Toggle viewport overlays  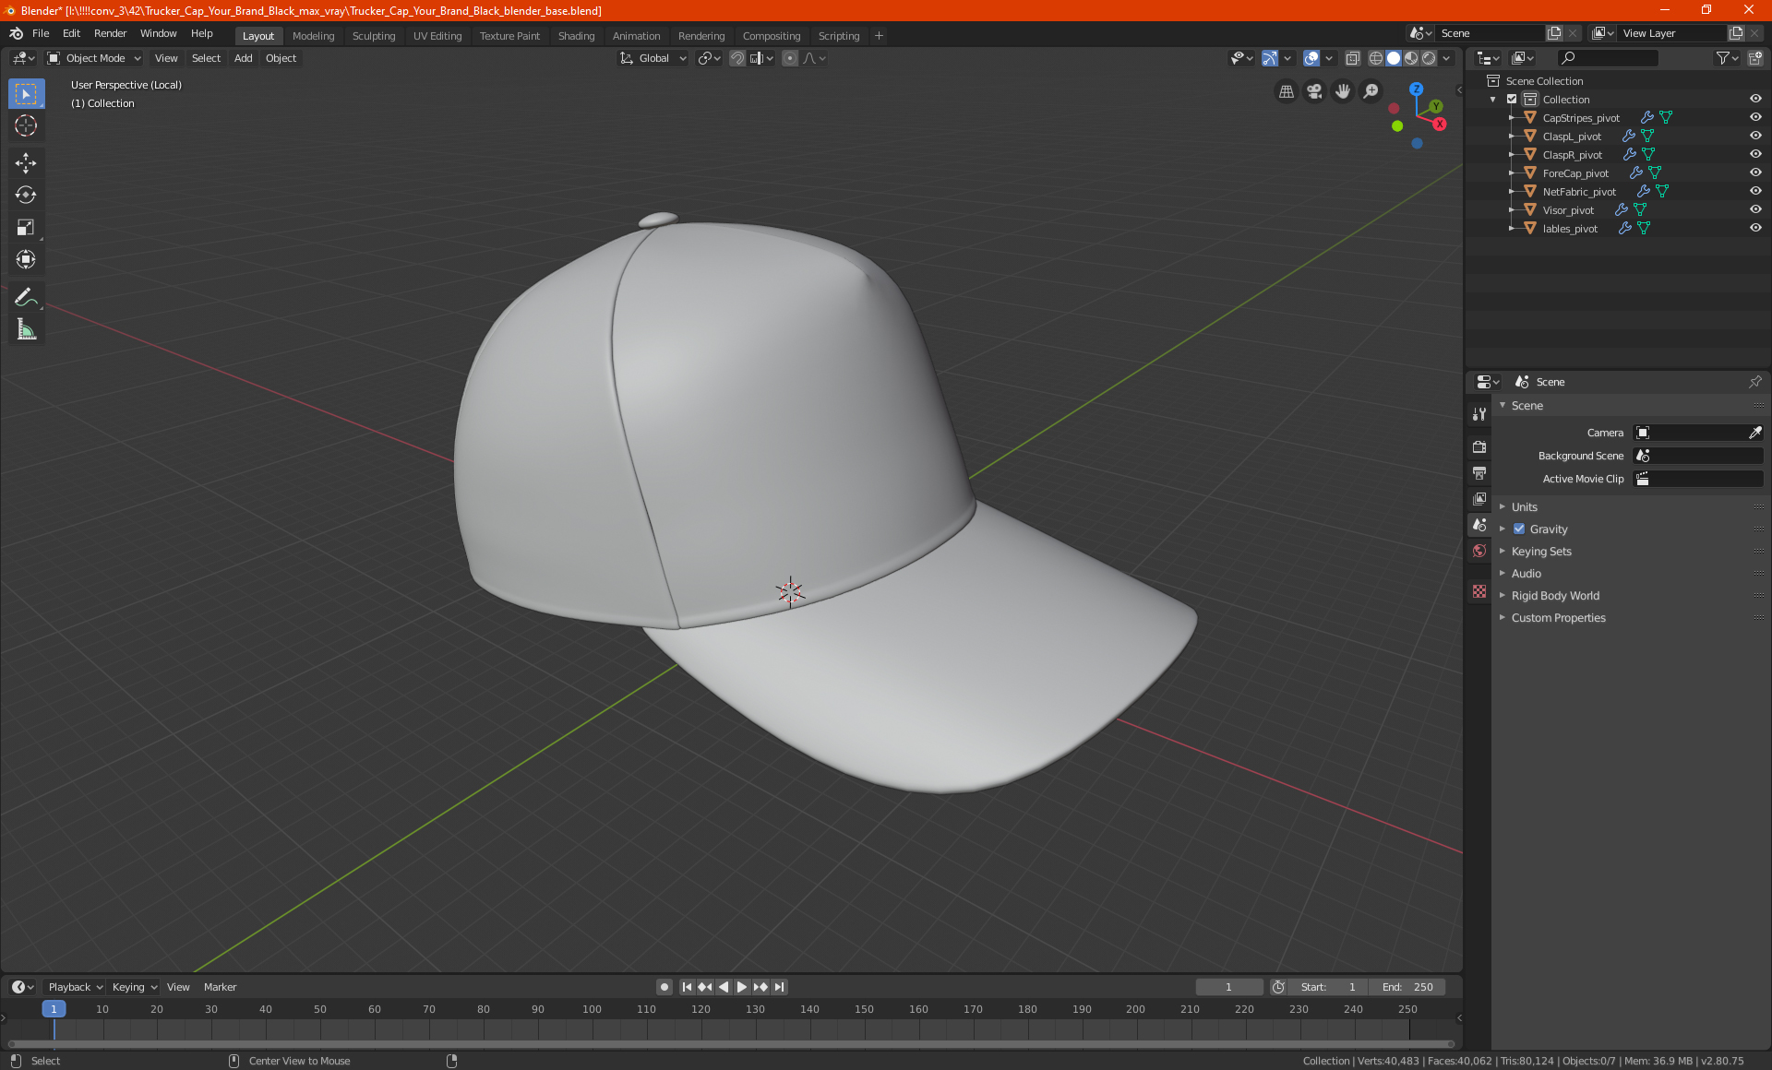pyautogui.click(x=1311, y=58)
